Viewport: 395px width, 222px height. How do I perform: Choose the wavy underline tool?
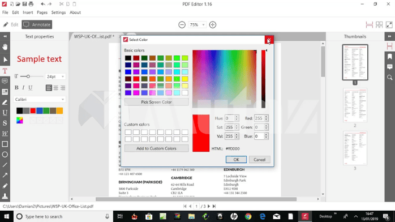click(5, 134)
